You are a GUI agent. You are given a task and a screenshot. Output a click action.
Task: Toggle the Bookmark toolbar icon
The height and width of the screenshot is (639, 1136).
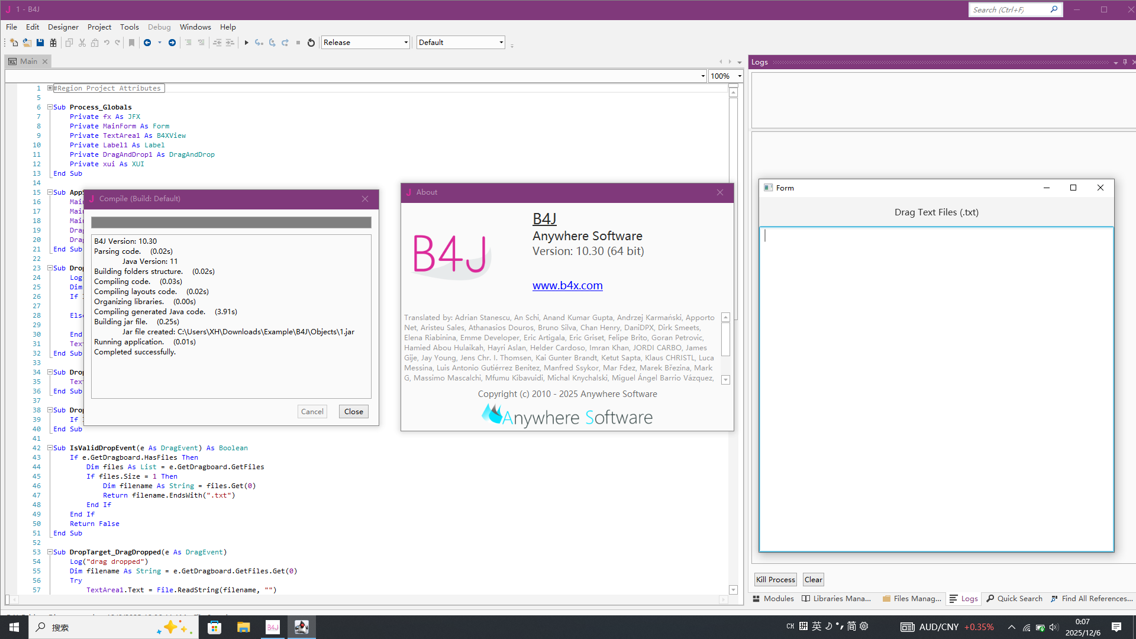(x=132, y=43)
